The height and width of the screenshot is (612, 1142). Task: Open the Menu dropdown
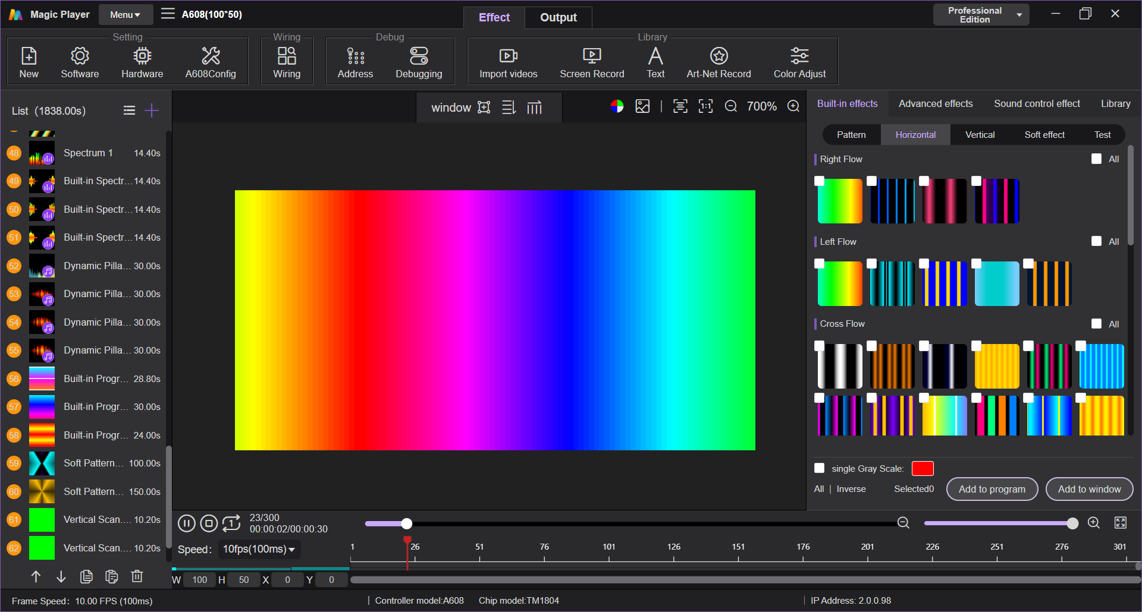pos(126,15)
